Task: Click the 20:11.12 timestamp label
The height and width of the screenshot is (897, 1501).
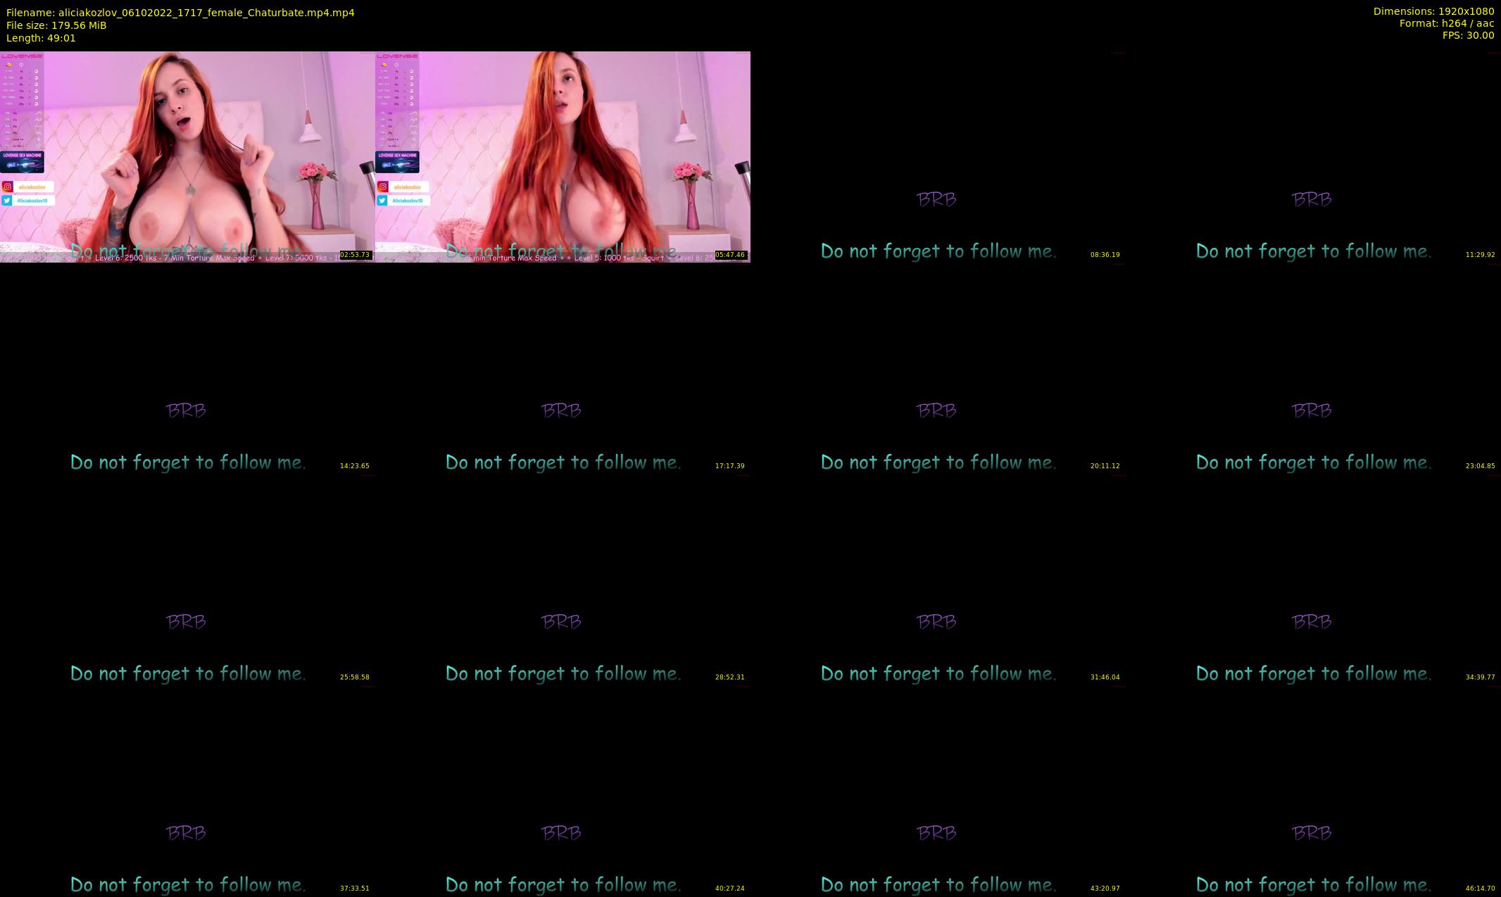Action: (1105, 466)
